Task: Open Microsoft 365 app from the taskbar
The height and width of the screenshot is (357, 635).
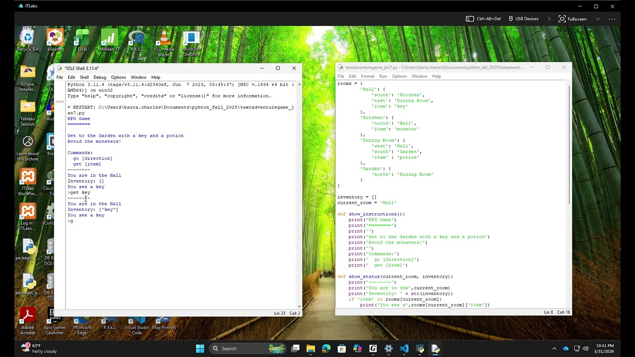Action: point(357,349)
